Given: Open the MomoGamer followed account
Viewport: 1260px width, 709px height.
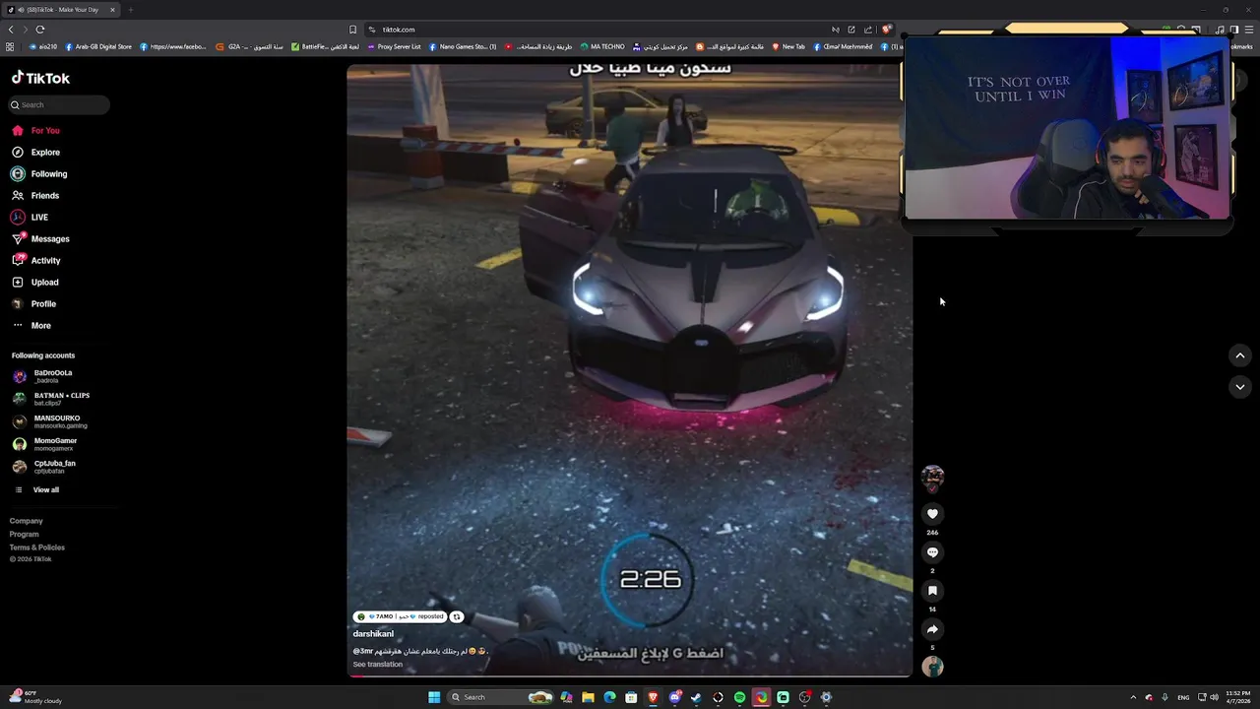Looking at the screenshot, I should pos(44,444).
